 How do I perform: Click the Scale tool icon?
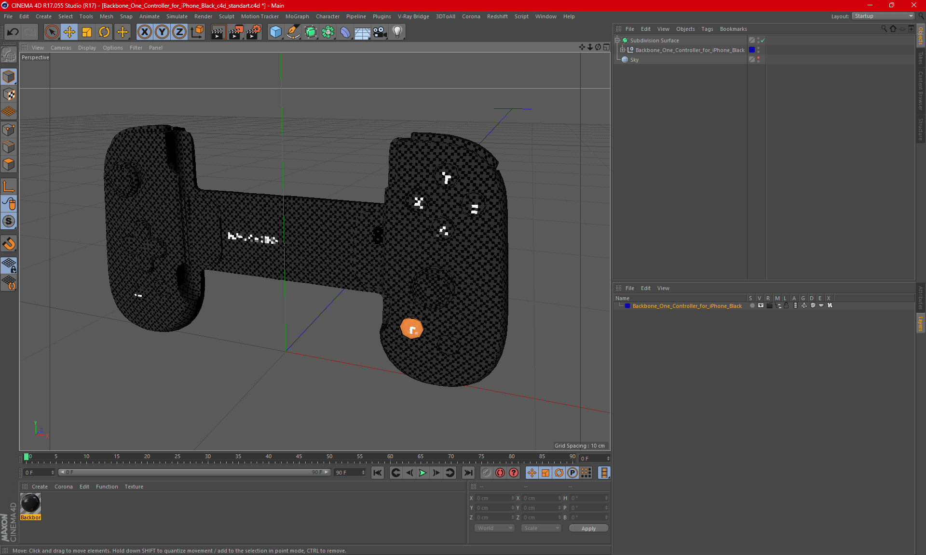point(87,32)
